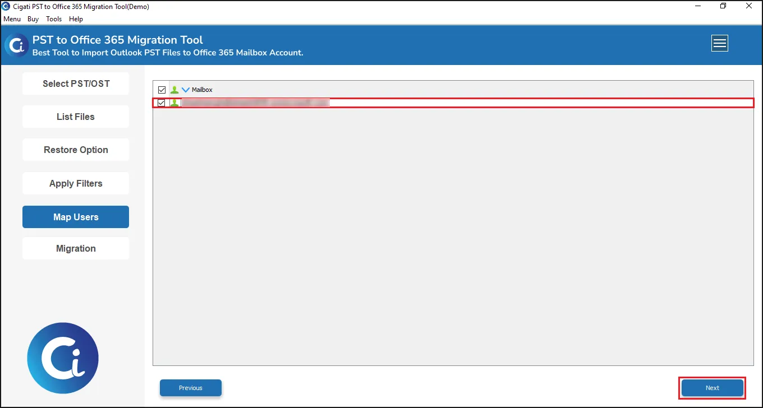Click the large Cigati logo in sidebar
The image size is (763, 408).
63,358
